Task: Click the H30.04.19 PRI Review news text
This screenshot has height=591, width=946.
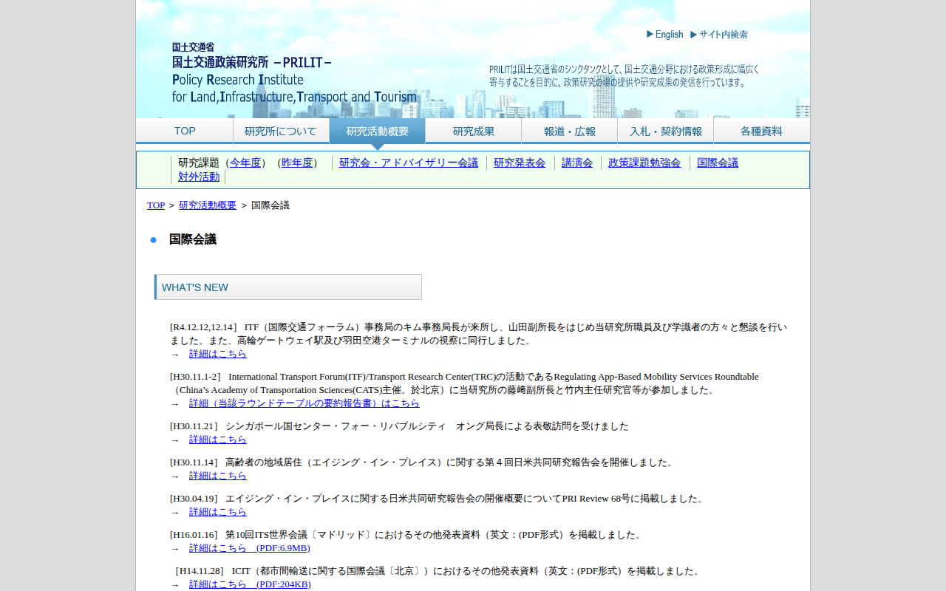Action: coord(438,499)
